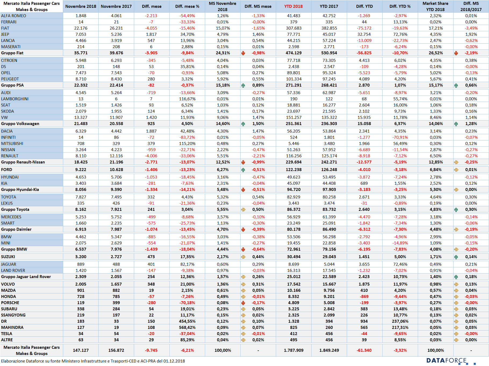This screenshot has height=366, width=489.
Task: Click the yellow sideways arrow in FORD Diff. MS 2018/2017
Action: tap(456, 170)
